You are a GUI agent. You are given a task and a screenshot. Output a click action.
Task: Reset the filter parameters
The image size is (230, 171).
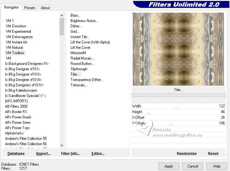213,154
